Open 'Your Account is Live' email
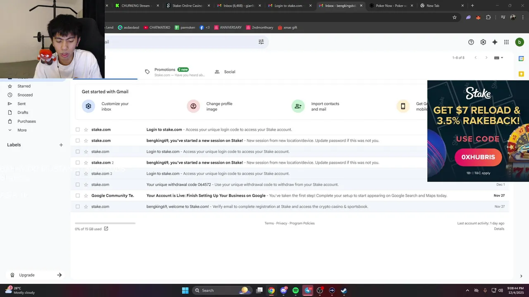 (x=291, y=196)
